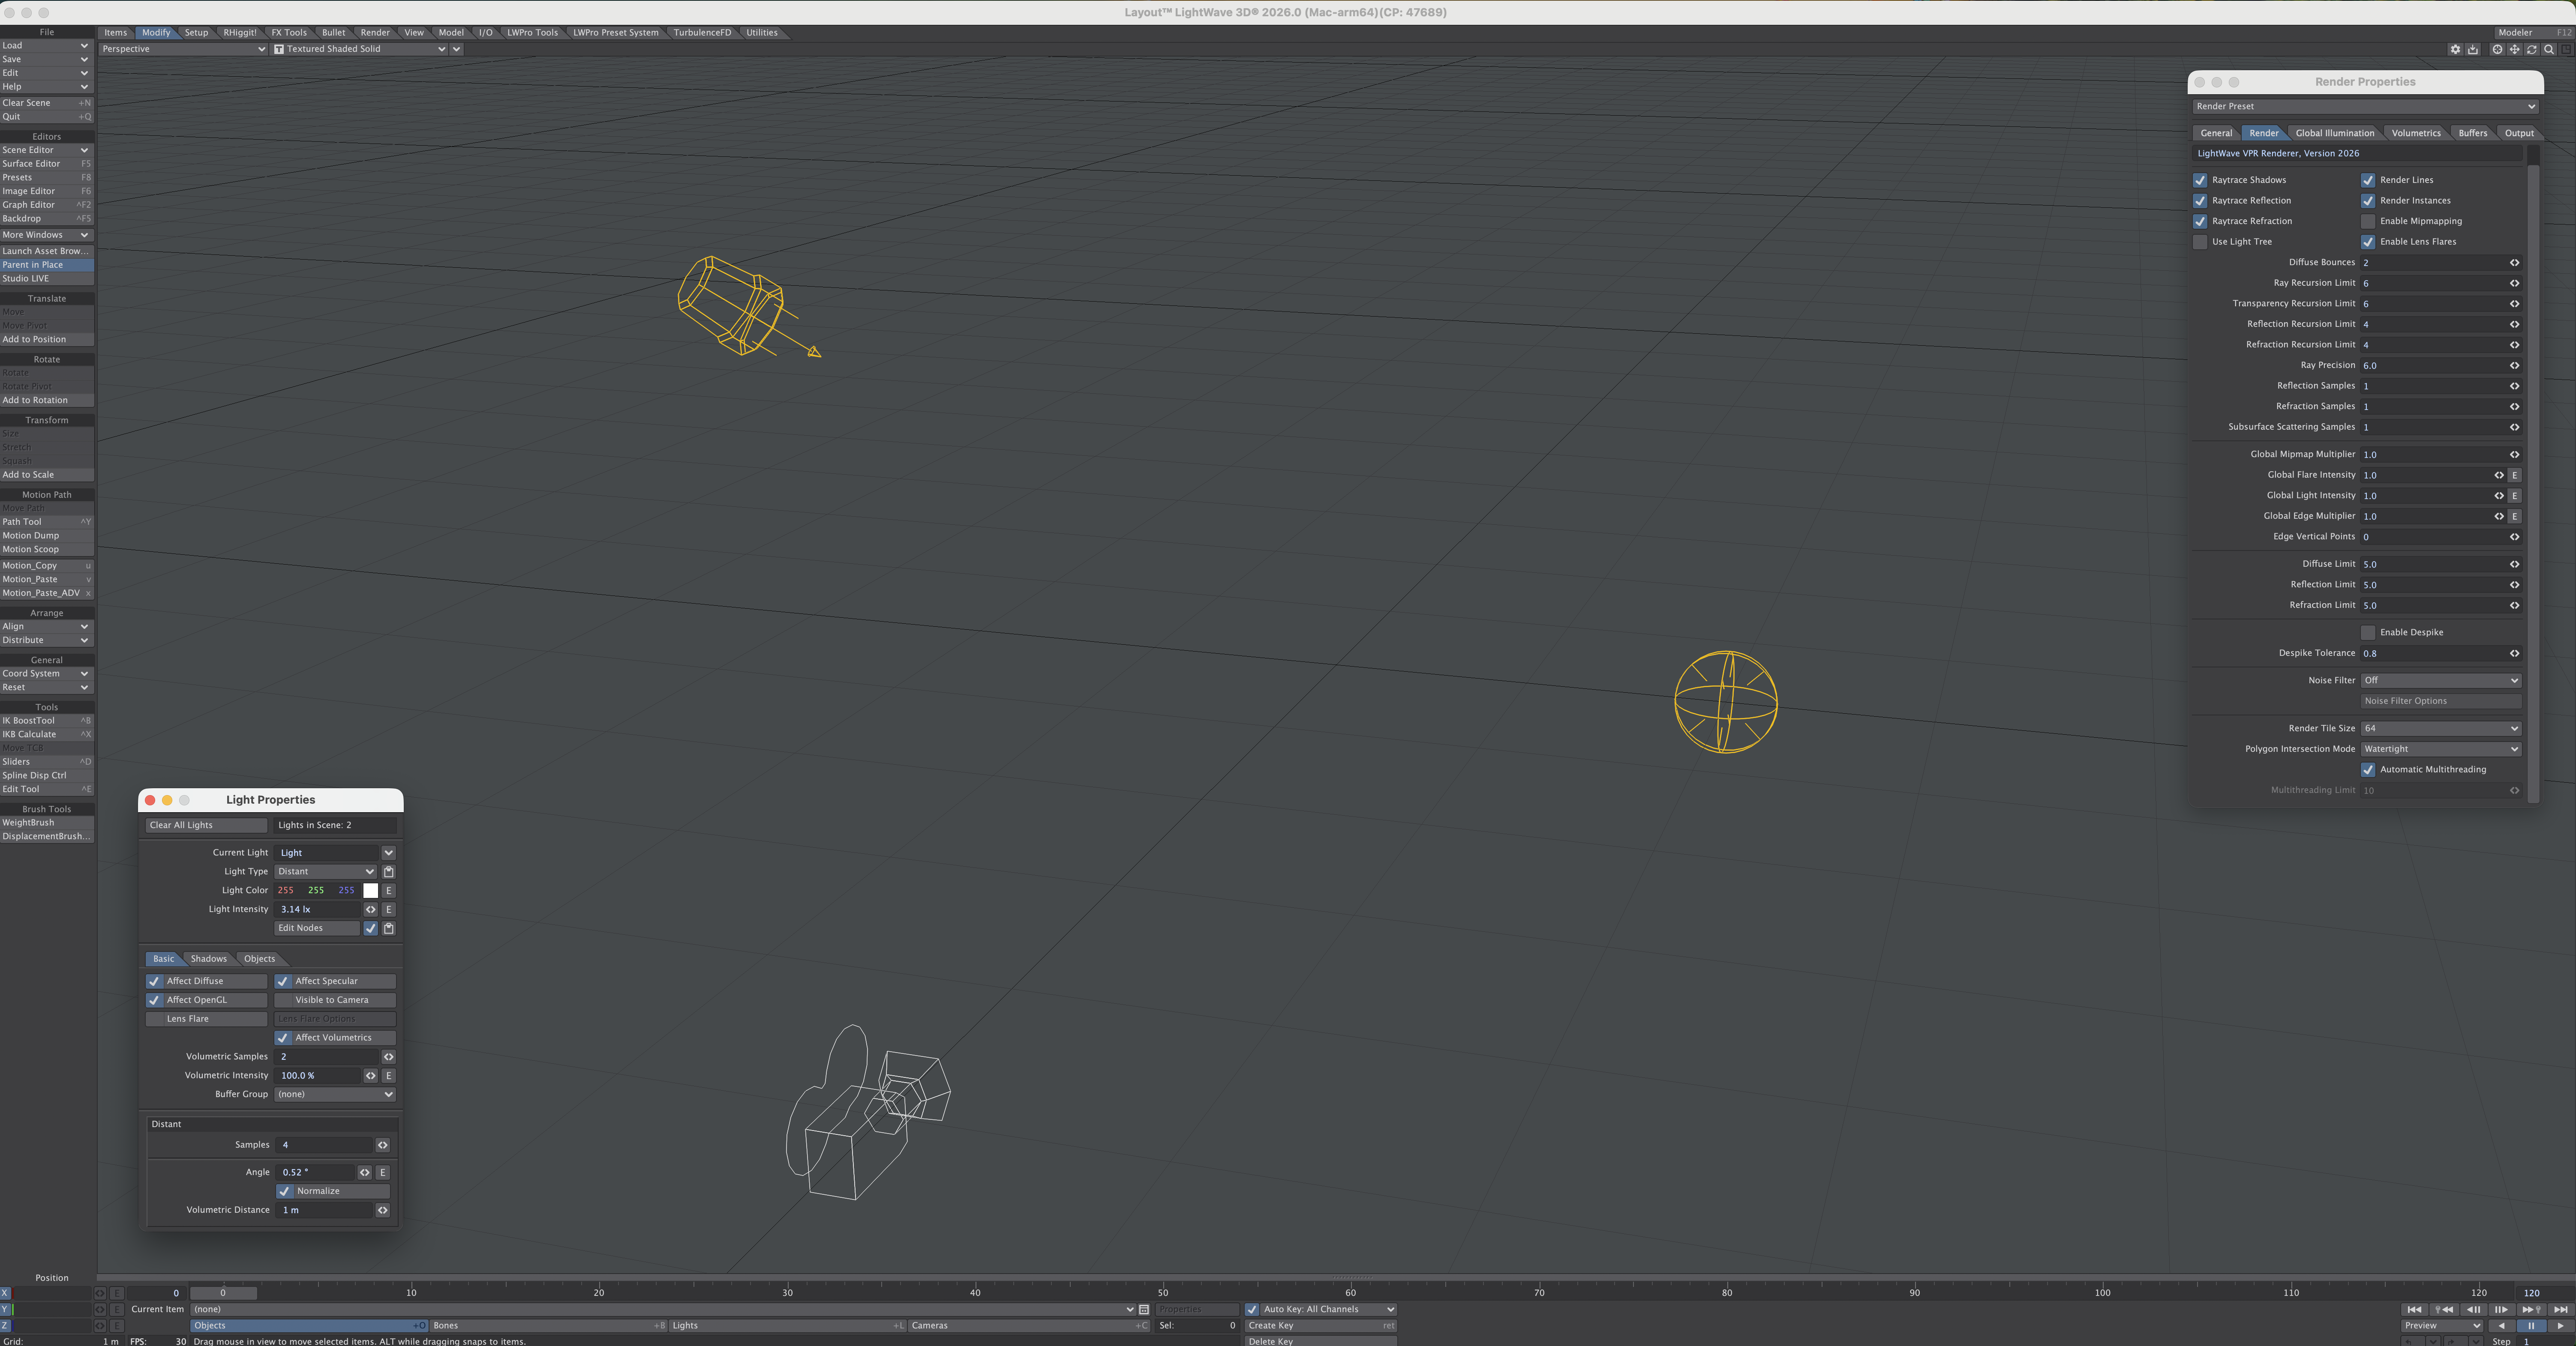This screenshot has width=2576, height=1346.
Task: Select the X position channel button
Action: [5, 1293]
